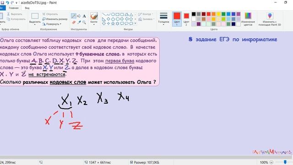
Task: Open the Customize Quick Access Toolbar dropdown
Action: 16,3
